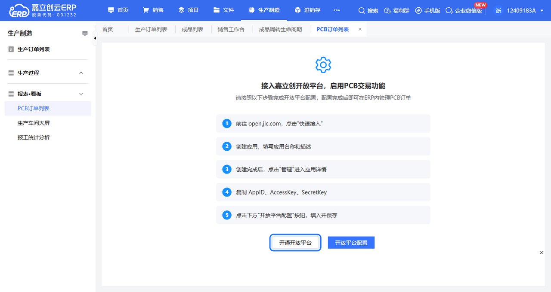Click step 4 text 复制 AppID、AccessKey、SecretKey
The width and height of the screenshot is (551, 292).
(282, 192)
